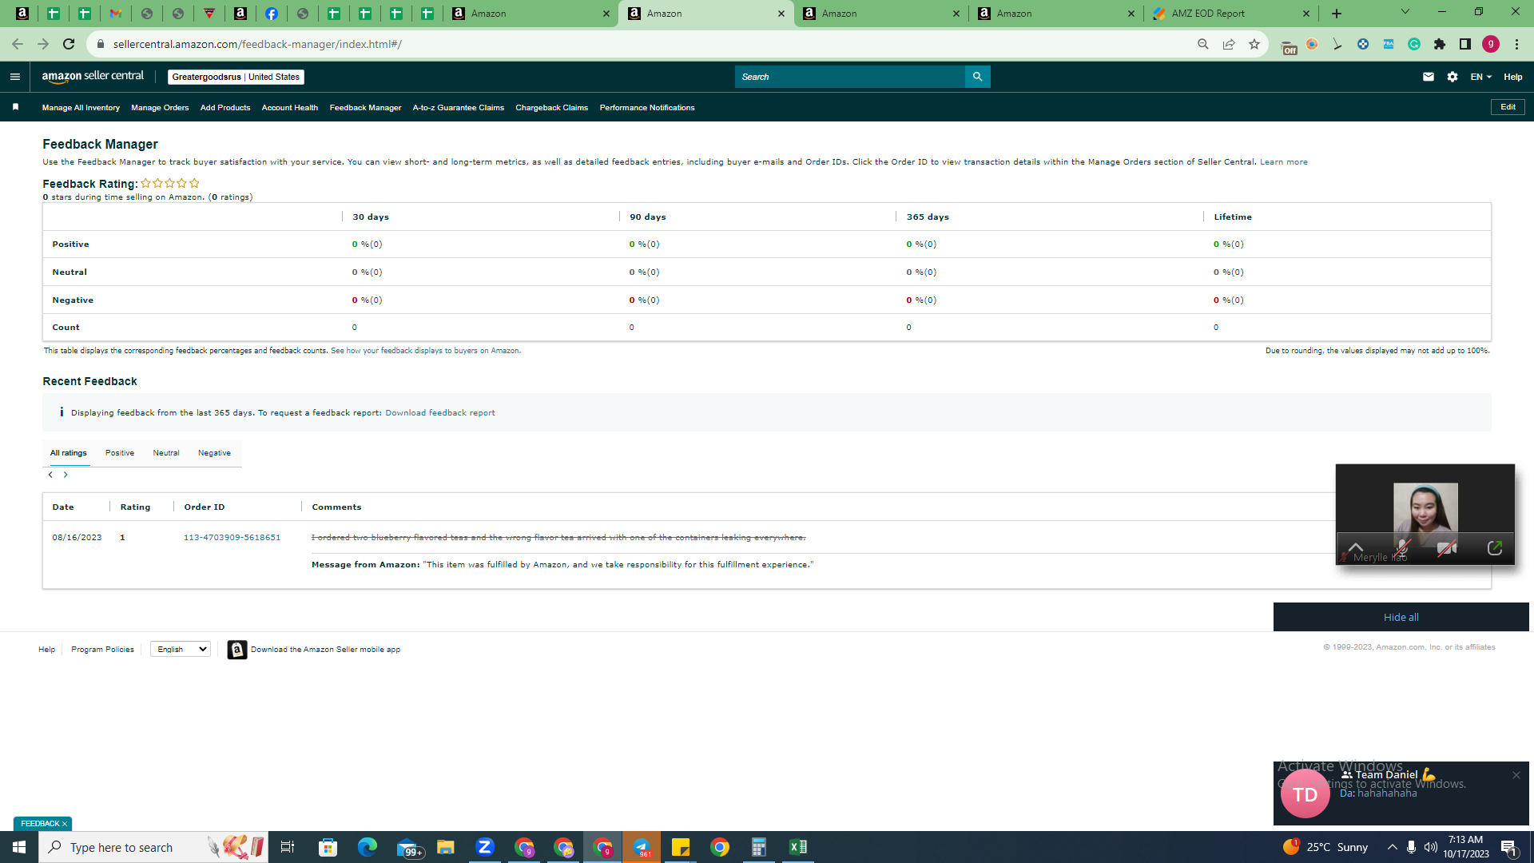
Task: Switch to the AMZ EOD Report tab
Action: point(1231,14)
